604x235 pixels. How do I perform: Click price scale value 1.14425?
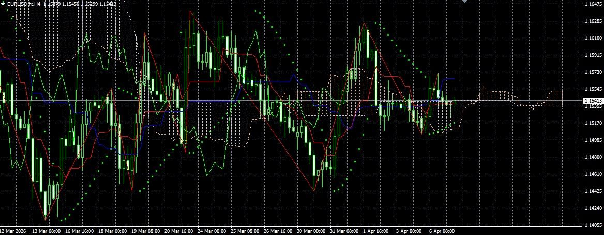pos(593,191)
